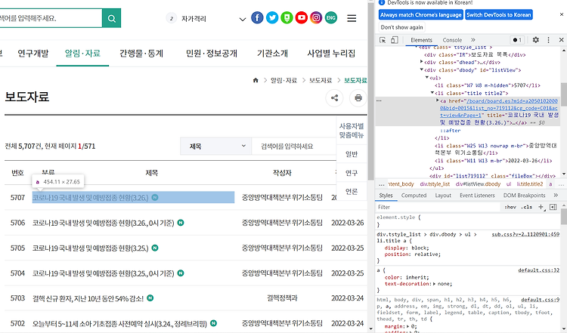This screenshot has width=567, height=333.
Task: Open the 제목 search category dropdown
Action: click(216, 146)
